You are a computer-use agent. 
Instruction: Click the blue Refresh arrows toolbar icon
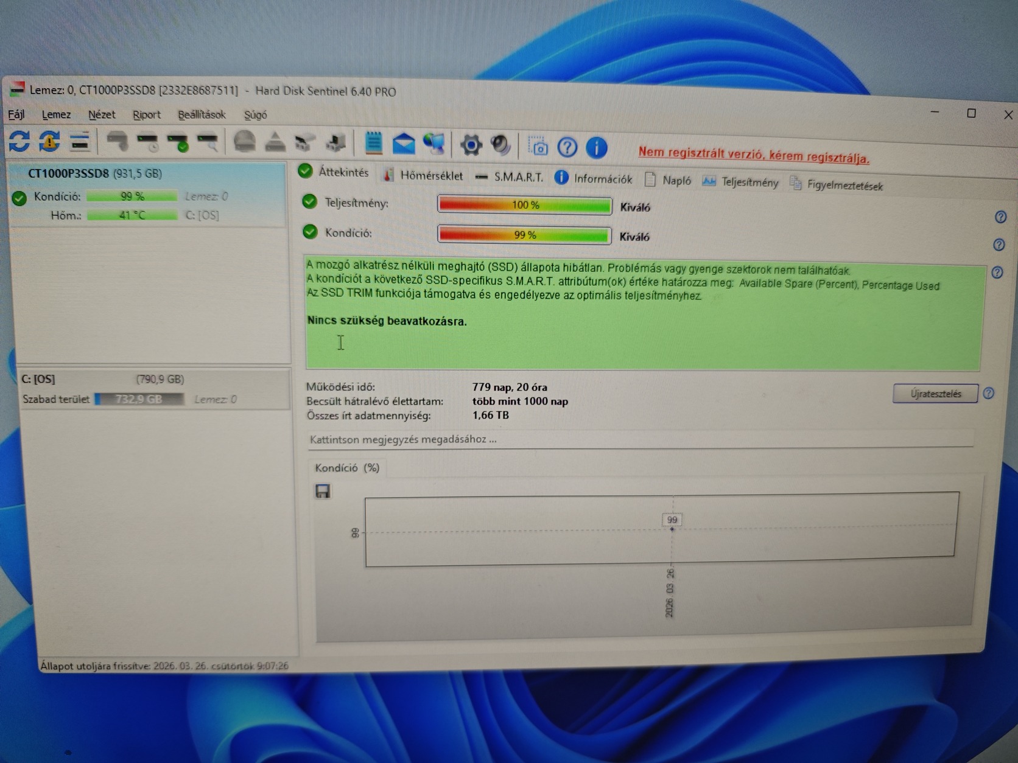pos(19,141)
